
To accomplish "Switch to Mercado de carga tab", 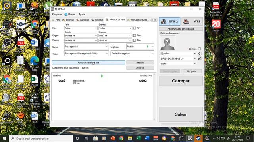I will pyautogui.click(x=137, y=20).
